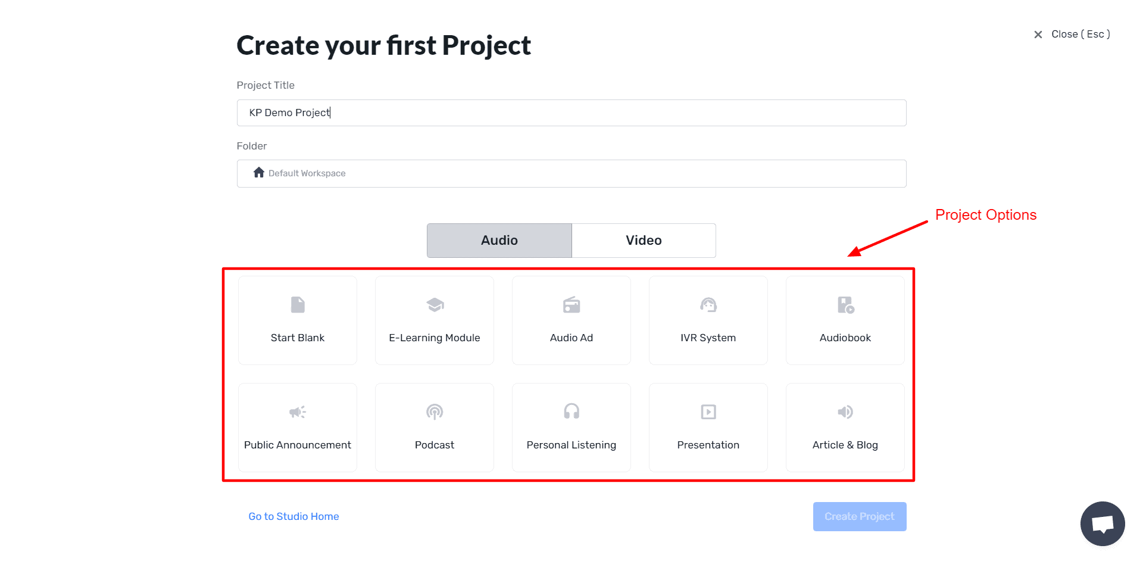Select the IVR System headset icon
1143x561 pixels.
pyautogui.click(x=708, y=305)
